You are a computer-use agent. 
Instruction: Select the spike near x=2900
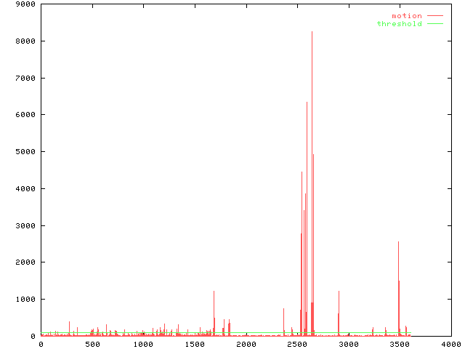pos(339,292)
